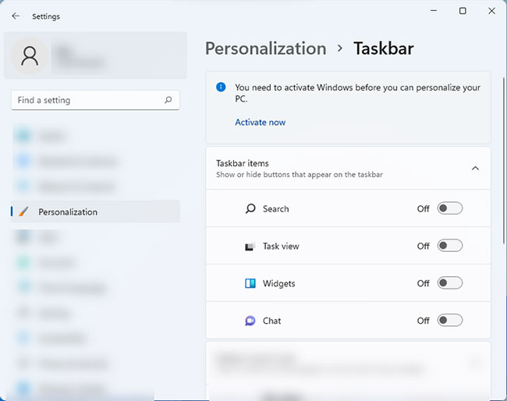Click the Find a setting search field
Screen dimensions: 507x401
pyautogui.click(x=86, y=101)
